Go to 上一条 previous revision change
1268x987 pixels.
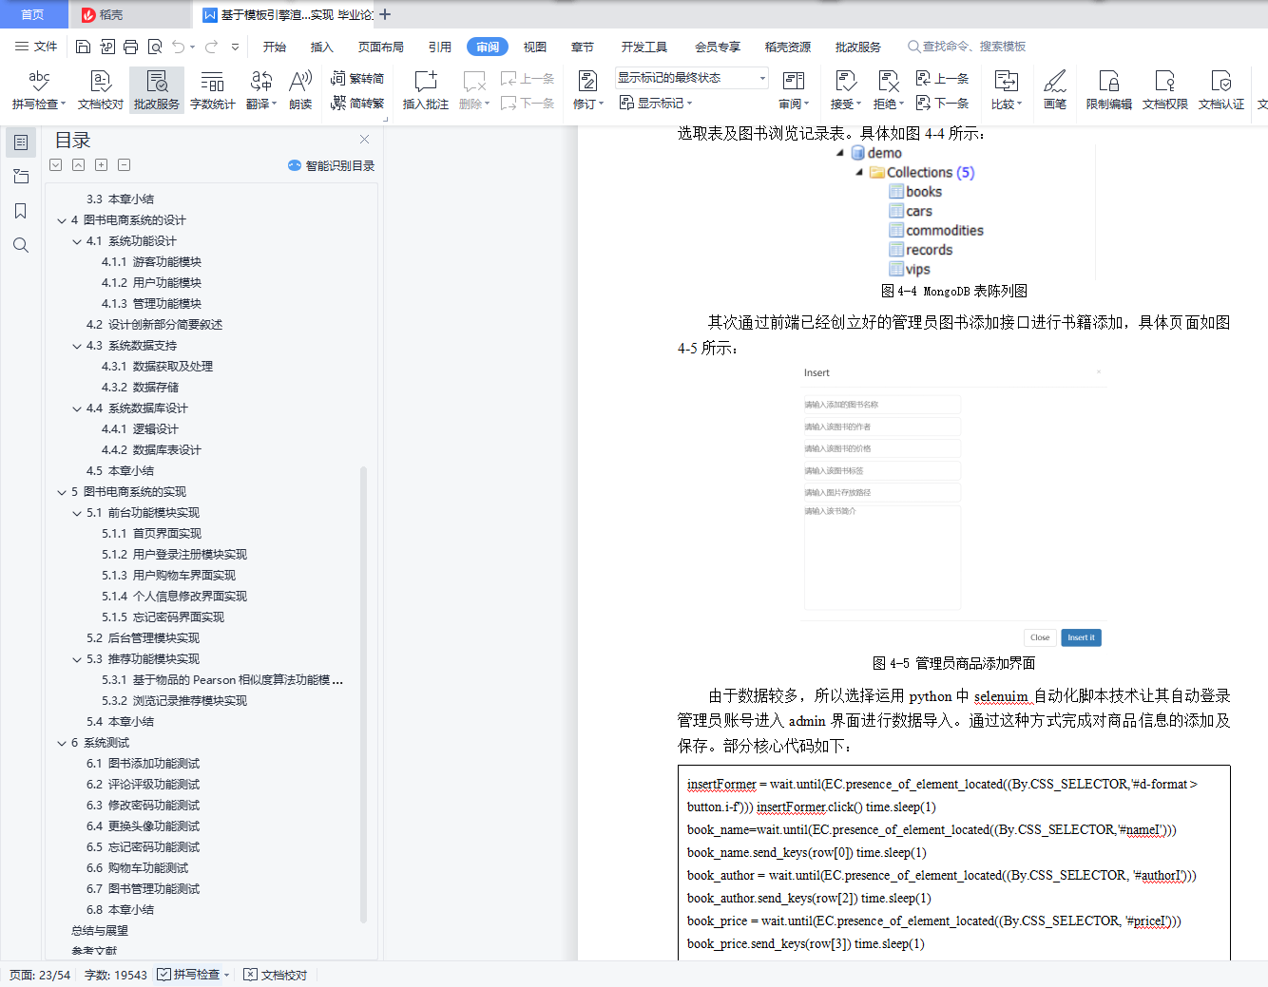click(942, 78)
